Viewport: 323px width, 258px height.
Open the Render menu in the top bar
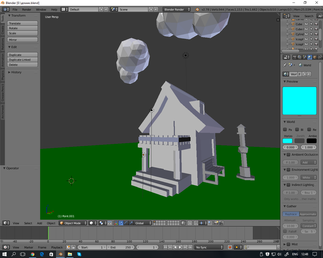tap(26, 9)
